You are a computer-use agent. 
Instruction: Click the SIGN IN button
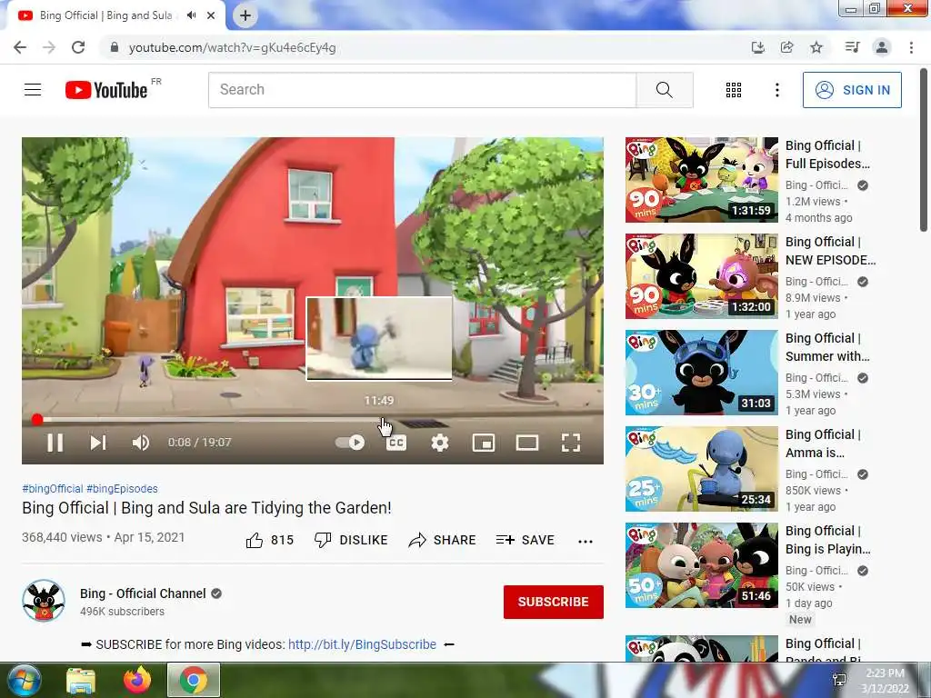click(852, 90)
